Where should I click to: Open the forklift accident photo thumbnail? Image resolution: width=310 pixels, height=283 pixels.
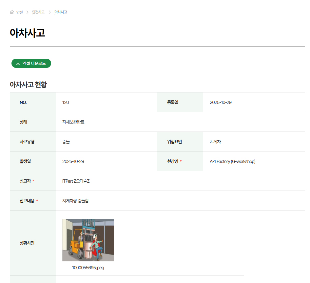tap(88, 240)
